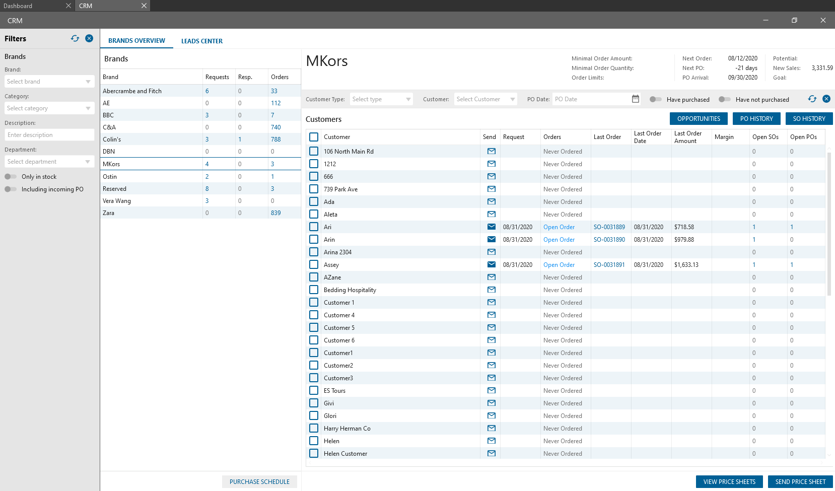Click Send Price Sheet
This screenshot has height=491, width=835.
click(x=800, y=482)
